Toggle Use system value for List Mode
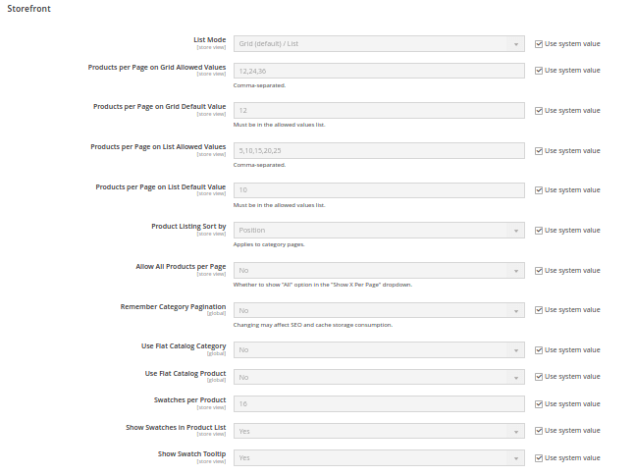 pos(539,43)
